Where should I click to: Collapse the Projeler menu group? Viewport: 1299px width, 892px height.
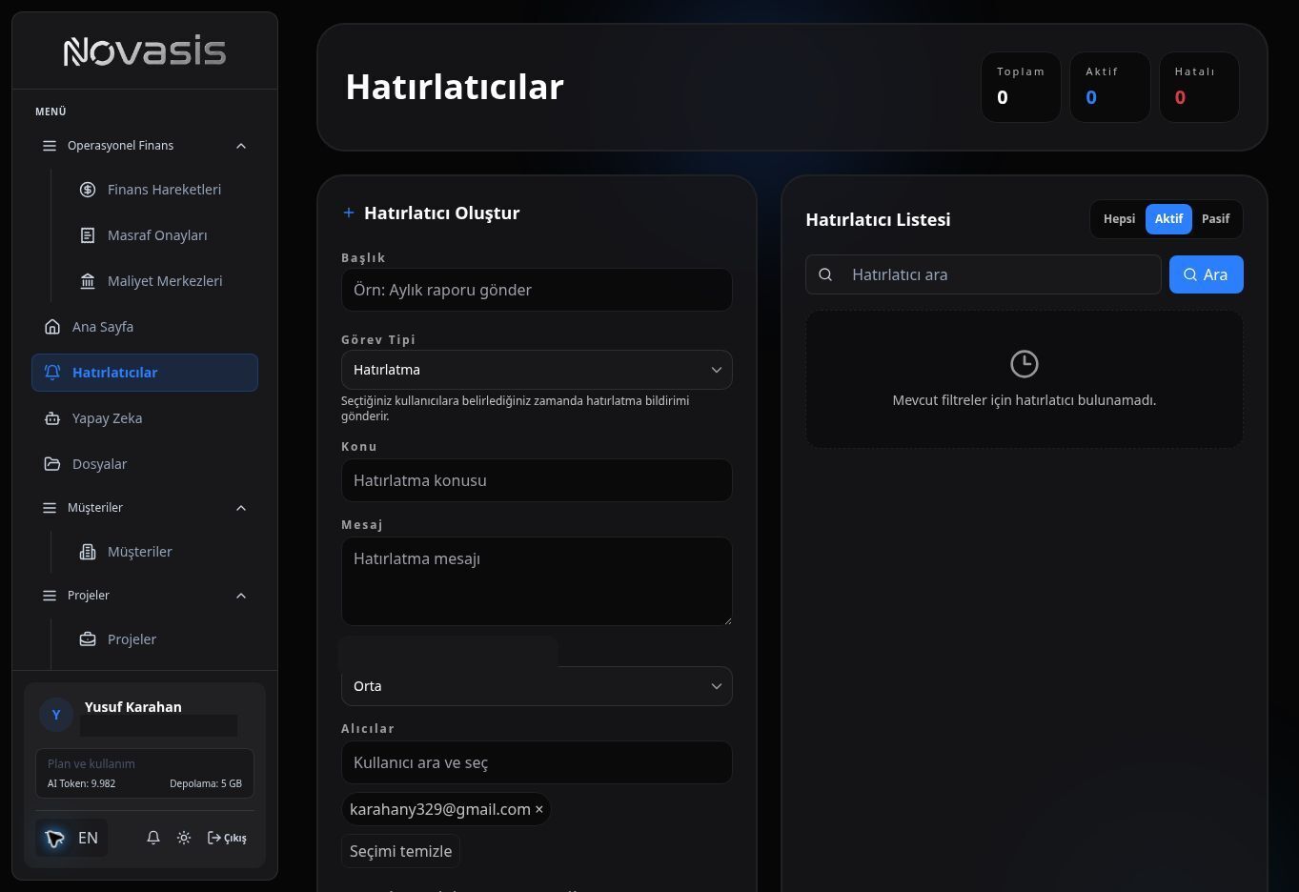coord(241,596)
